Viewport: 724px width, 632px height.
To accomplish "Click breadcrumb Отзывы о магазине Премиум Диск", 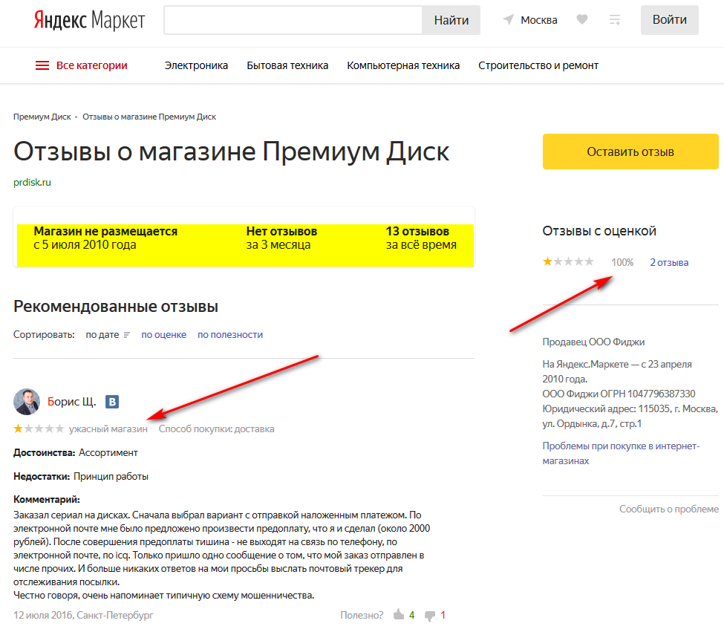I will (149, 117).
